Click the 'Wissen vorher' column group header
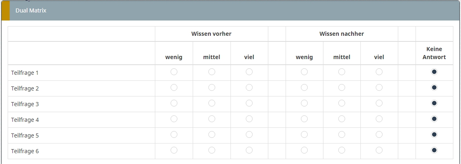Screen dimensions: 461x164 (x=211, y=34)
